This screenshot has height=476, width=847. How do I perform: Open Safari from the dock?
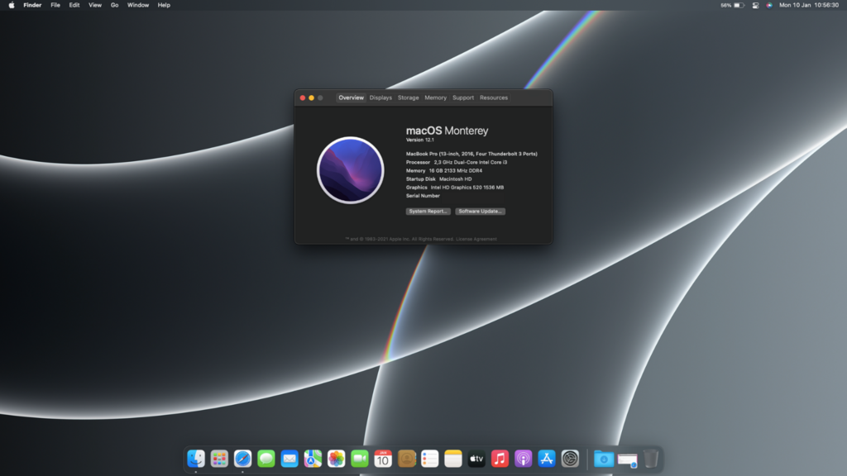point(242,459)
